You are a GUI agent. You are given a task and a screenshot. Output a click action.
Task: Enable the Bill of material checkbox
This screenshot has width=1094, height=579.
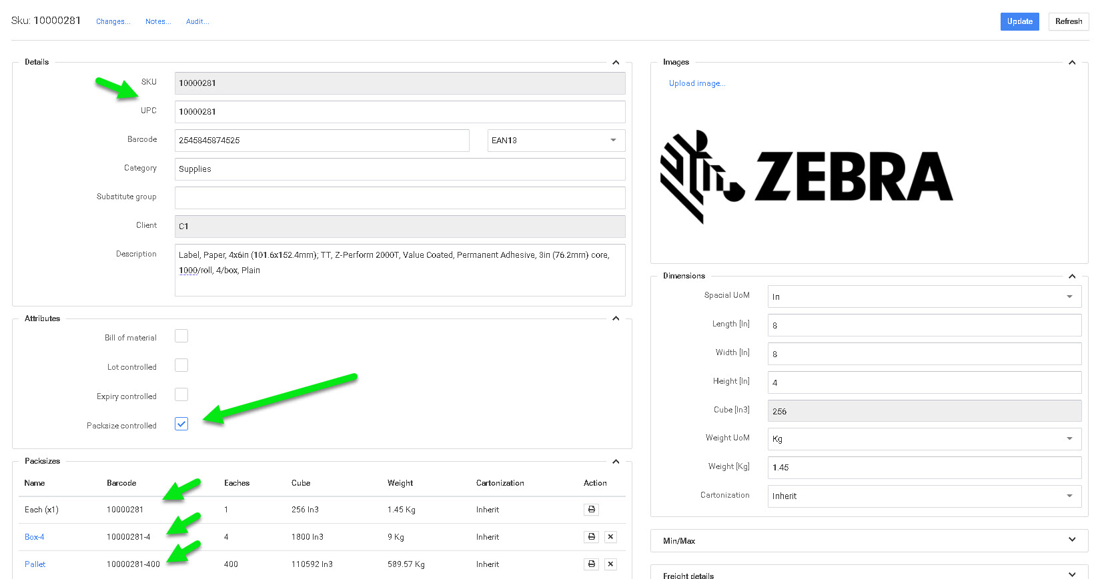[x=181, y=336]
